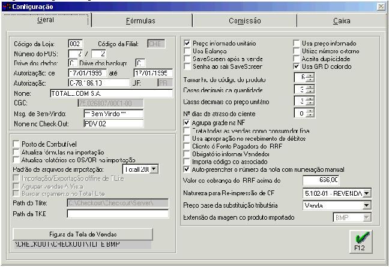This screenshot has height=267, width=389.
Task: Enable Senha ao sair SaveScreen
Action: pyautogui.click(x=187, y=66)
